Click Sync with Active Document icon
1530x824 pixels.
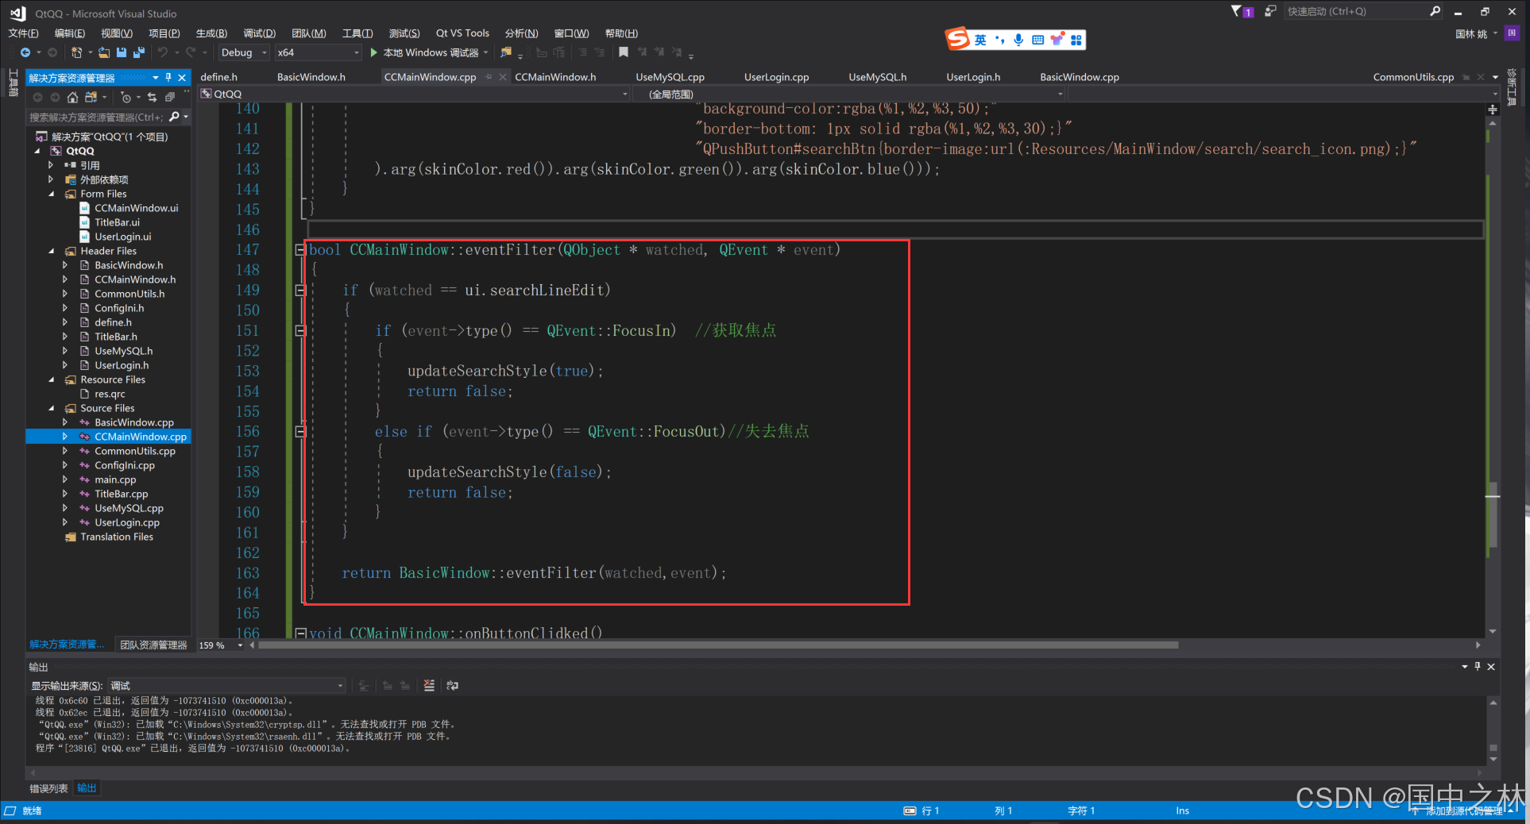pyautogui.click(x=152, y=97)
